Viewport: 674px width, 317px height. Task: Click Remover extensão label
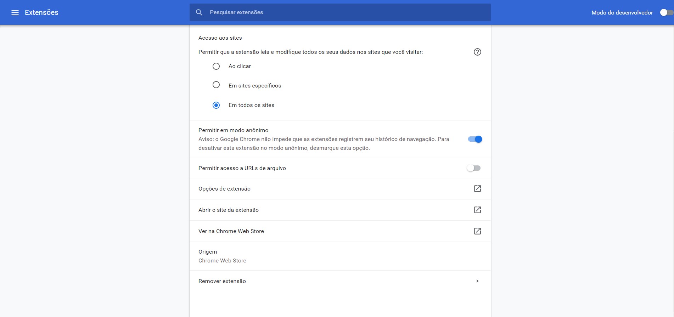coord(222,281)
